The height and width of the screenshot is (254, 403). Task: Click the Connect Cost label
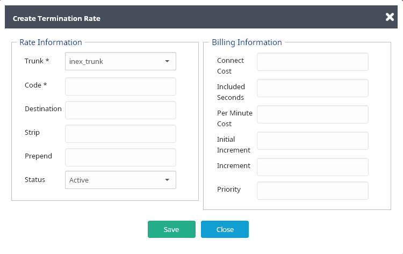point(231,66)
